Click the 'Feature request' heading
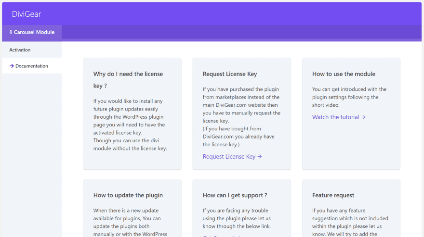 (x=333, y=195)
